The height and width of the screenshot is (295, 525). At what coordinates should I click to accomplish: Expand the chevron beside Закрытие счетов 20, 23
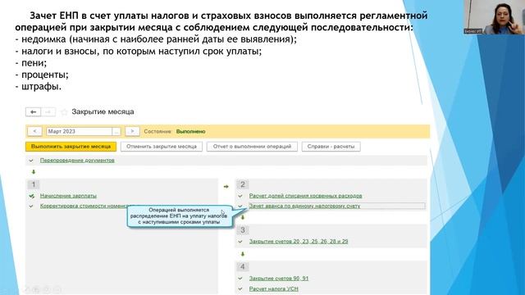coord(240,242)
